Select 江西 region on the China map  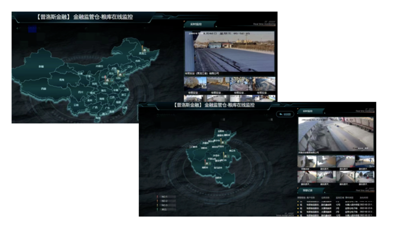coord(112,97)
